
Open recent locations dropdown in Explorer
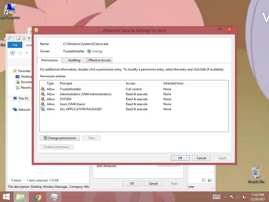pos(27,53)
